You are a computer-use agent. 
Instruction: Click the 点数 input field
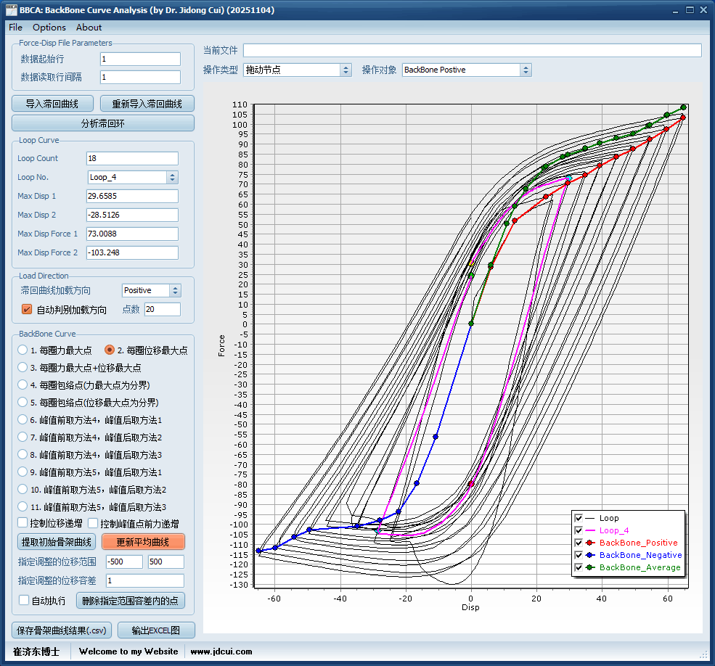[162, 310]
